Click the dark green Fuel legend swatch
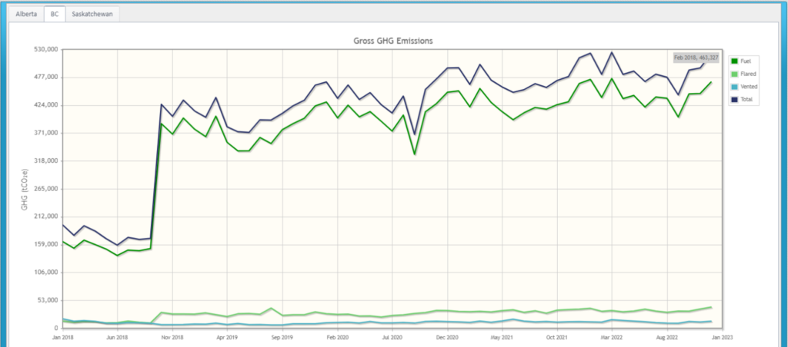Screen dimensions: 788x347 coord(734,61)
